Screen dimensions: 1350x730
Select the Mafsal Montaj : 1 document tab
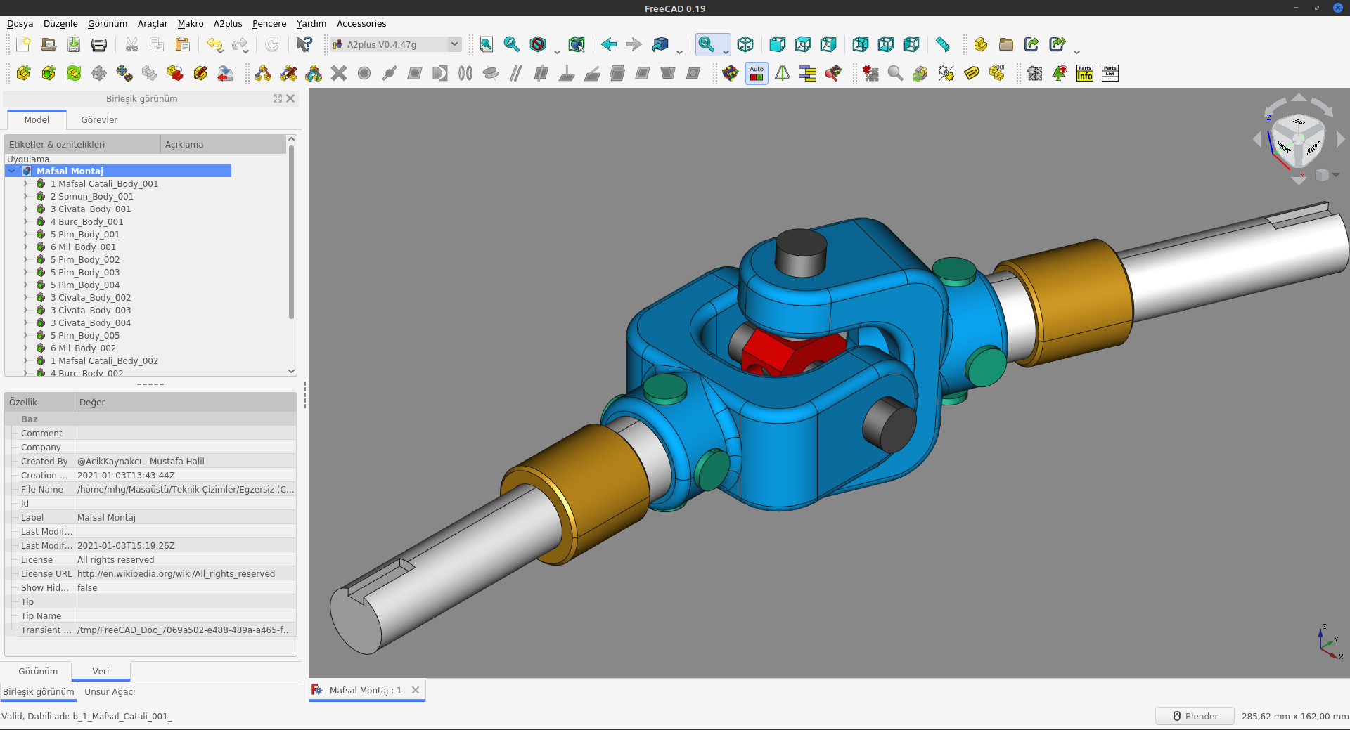[x=366, y=690]
